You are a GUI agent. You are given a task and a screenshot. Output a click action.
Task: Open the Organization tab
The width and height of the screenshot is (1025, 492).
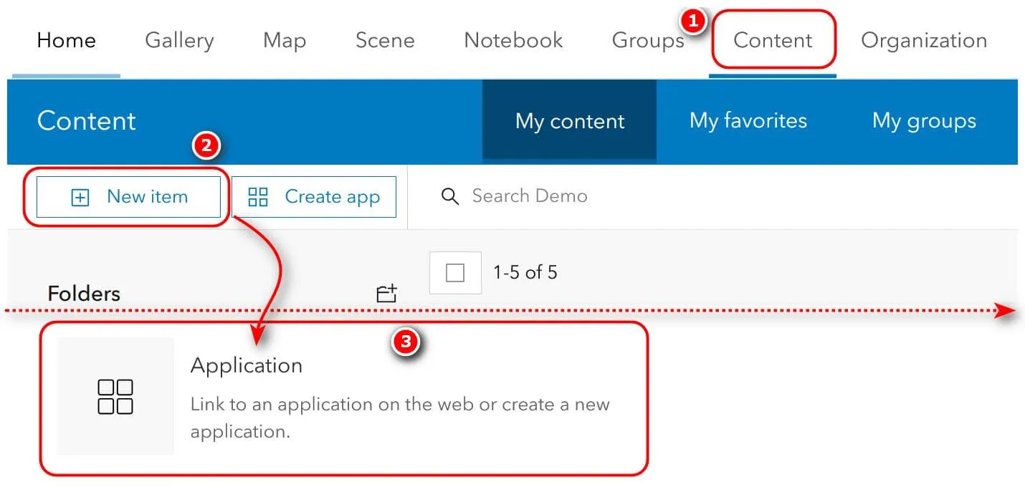(924, 40)
